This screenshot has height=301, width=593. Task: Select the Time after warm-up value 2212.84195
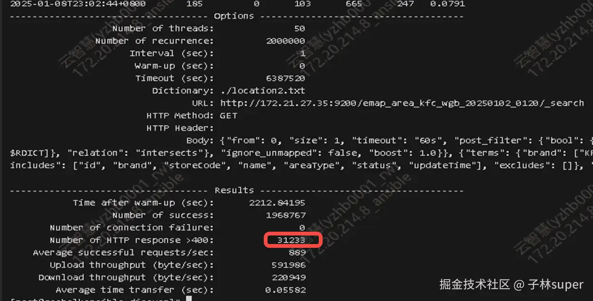[x=277, y=203]
